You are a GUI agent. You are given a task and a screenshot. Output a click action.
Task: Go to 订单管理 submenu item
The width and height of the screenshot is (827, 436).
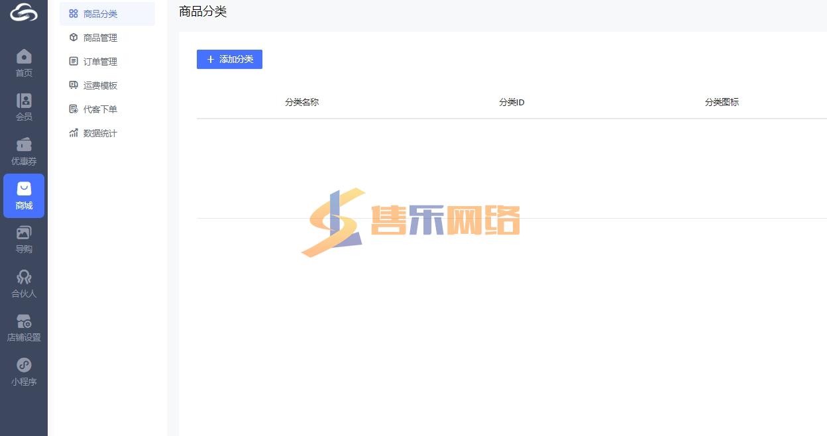pos(107,62)
